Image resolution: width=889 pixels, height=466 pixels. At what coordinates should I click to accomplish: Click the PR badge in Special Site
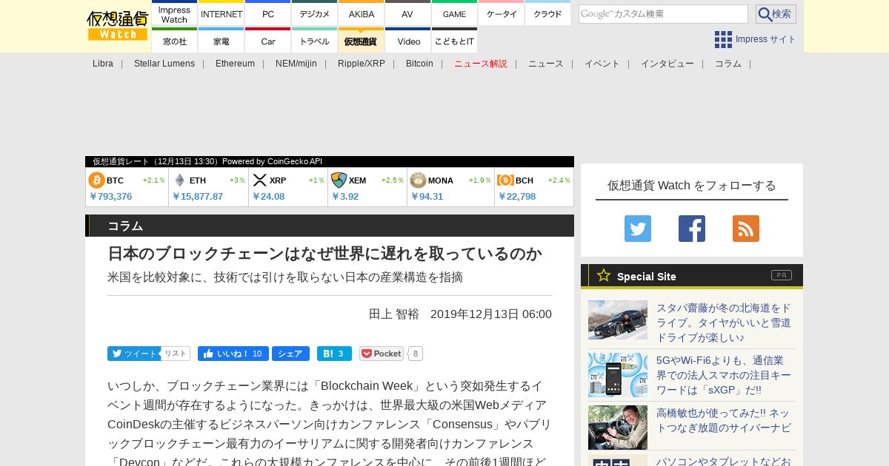click(782, 275)
